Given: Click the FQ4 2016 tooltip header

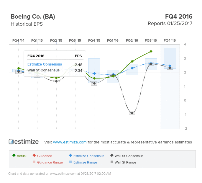Looking at the screenshot, I should [36, 56].
